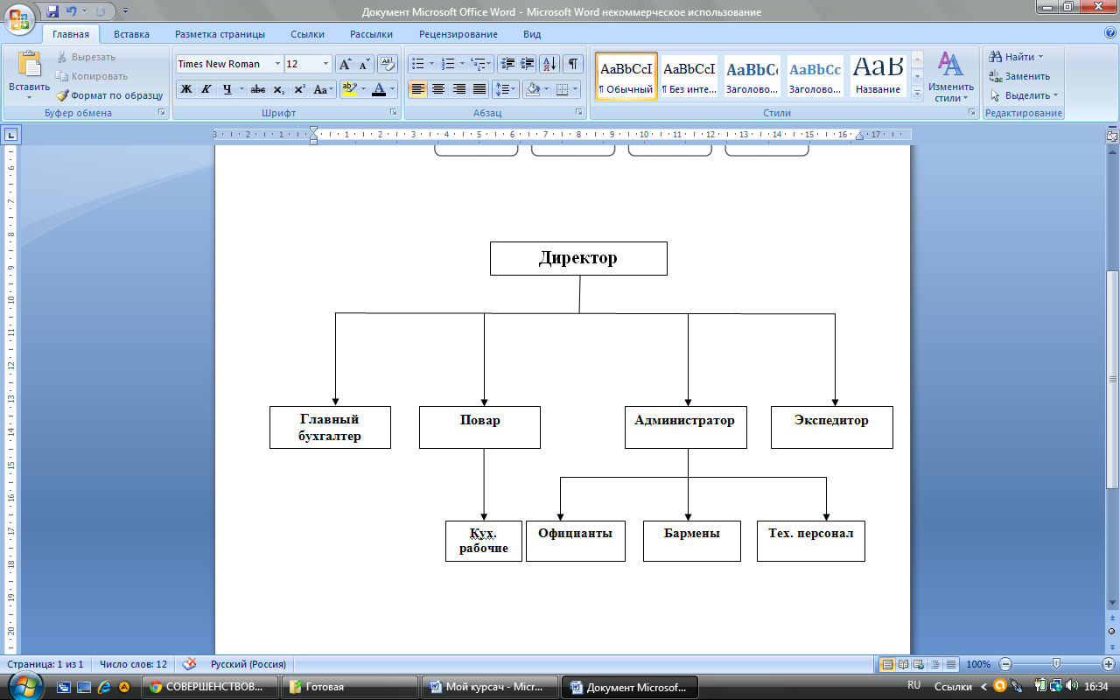Toggle subscript x₂ formatting
Viewport: 1120px width, 700px height.
click(278, 89)
